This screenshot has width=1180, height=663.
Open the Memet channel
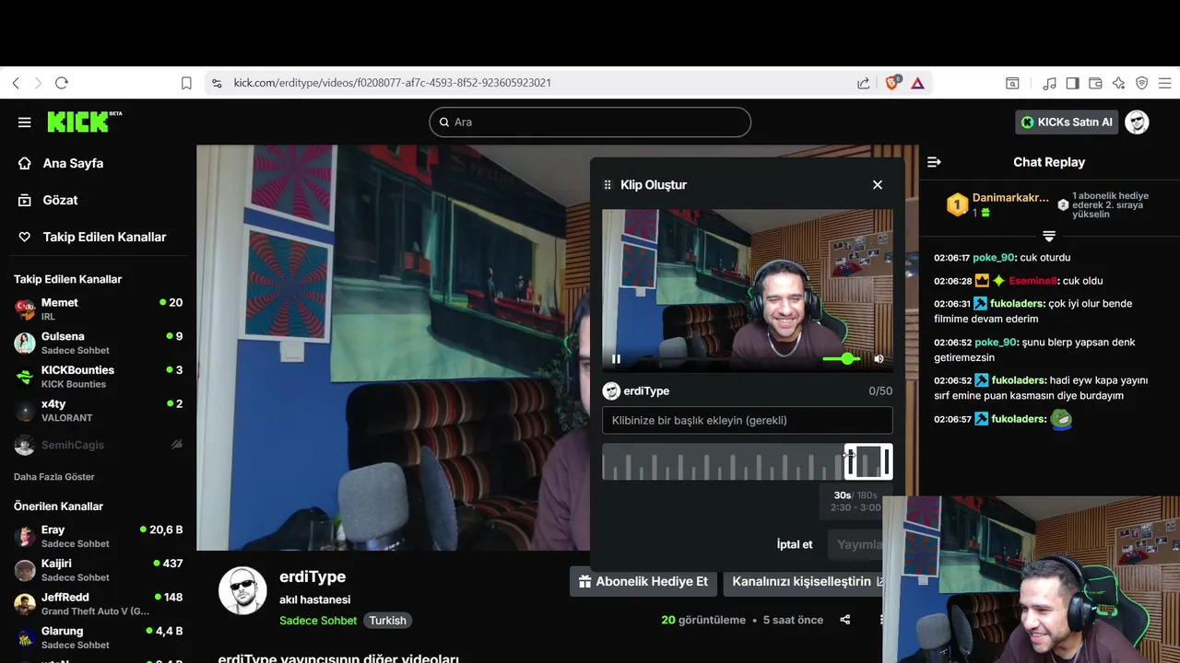pyautogui.click(x=98, y=308)
